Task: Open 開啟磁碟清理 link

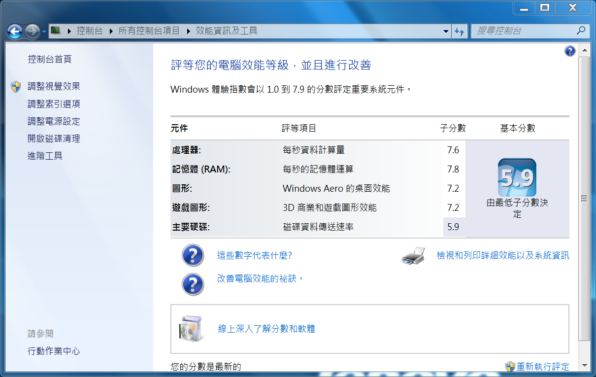Action: click(x=54, y=139)
